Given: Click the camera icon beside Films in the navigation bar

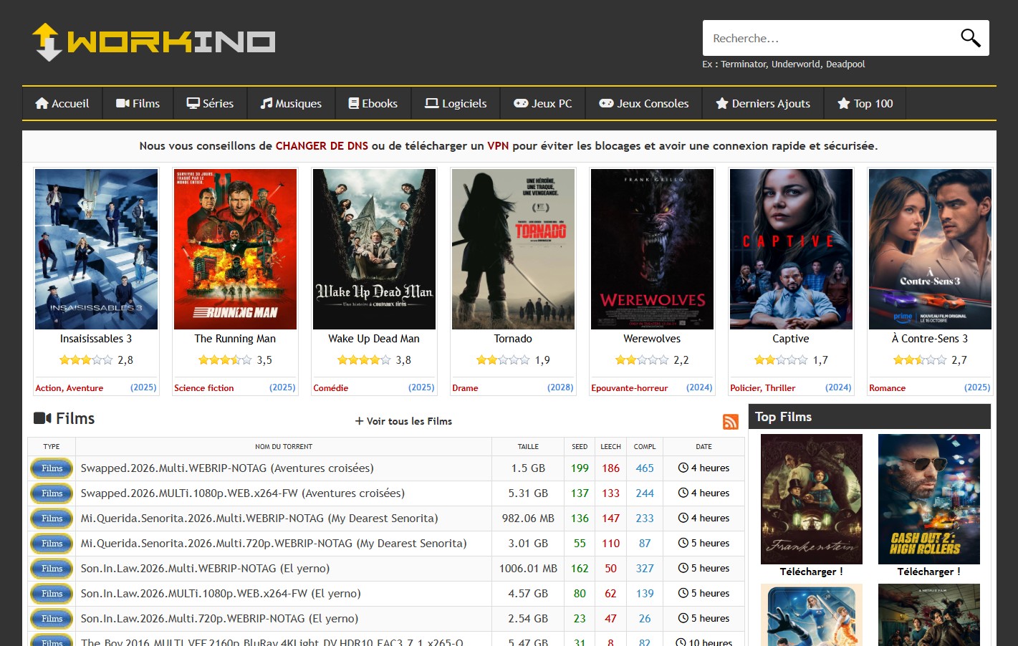Looking at the screenshot, I should pyautogui.click(x=123, y=103).
